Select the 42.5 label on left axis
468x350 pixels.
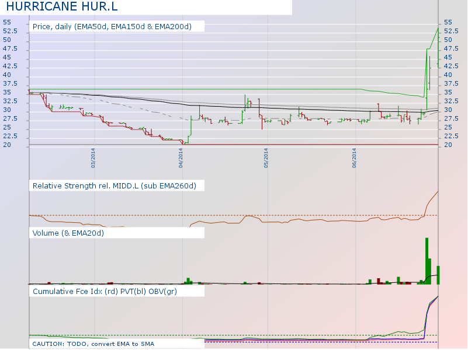tap(9, 66)
